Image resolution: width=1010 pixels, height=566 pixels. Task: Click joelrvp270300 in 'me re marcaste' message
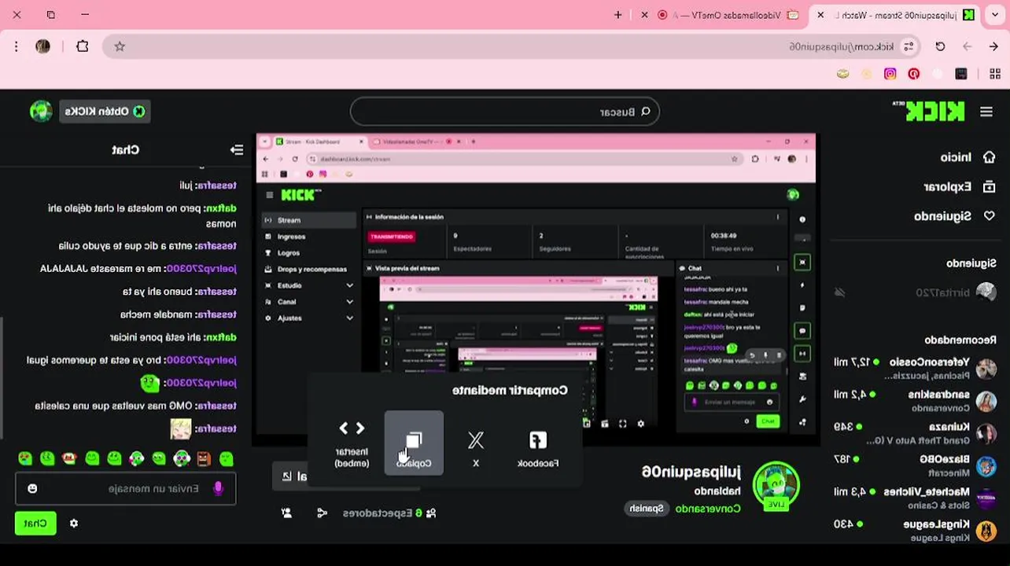[200, 269]
